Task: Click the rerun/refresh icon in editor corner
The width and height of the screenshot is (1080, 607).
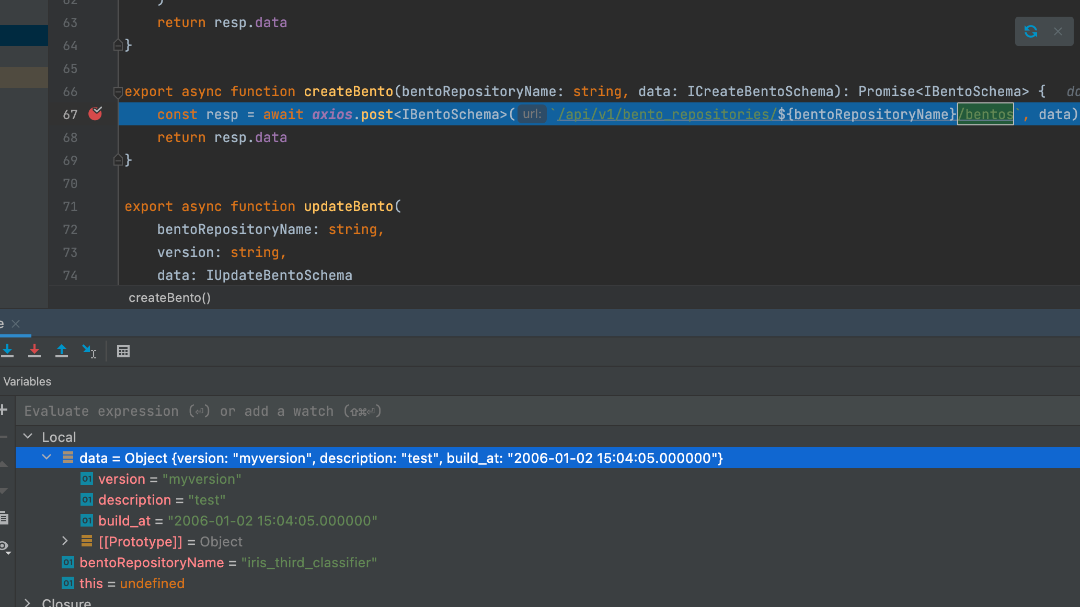Action: tap(1030, 31)
